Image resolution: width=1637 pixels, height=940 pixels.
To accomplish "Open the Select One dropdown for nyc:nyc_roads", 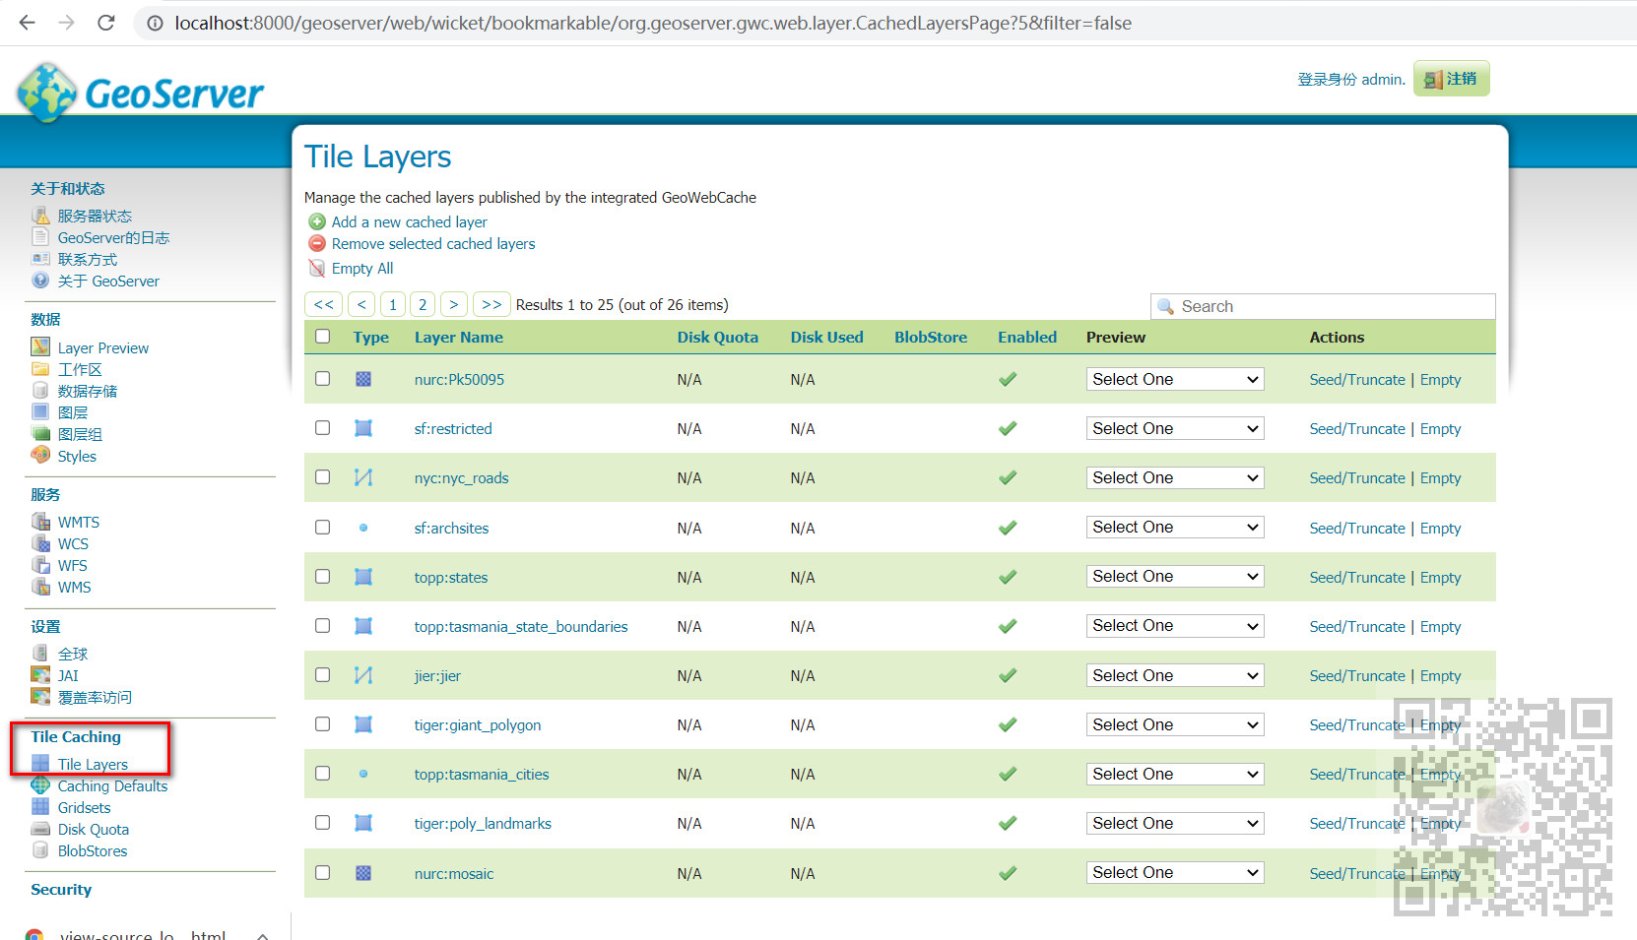I will click(x=1174, y=476).
